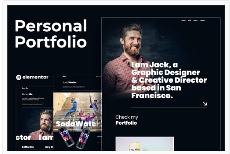Open the Work nav item
The width and height of the screenshot is (230, 154).
pos(189,21)
